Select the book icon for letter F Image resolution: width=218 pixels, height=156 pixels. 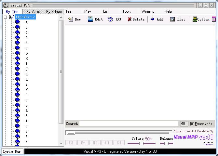[18, 48]
